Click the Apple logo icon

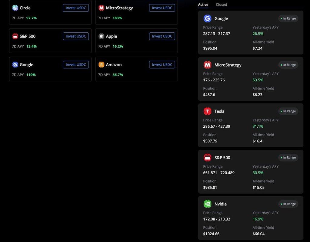(x=102, y=36)
